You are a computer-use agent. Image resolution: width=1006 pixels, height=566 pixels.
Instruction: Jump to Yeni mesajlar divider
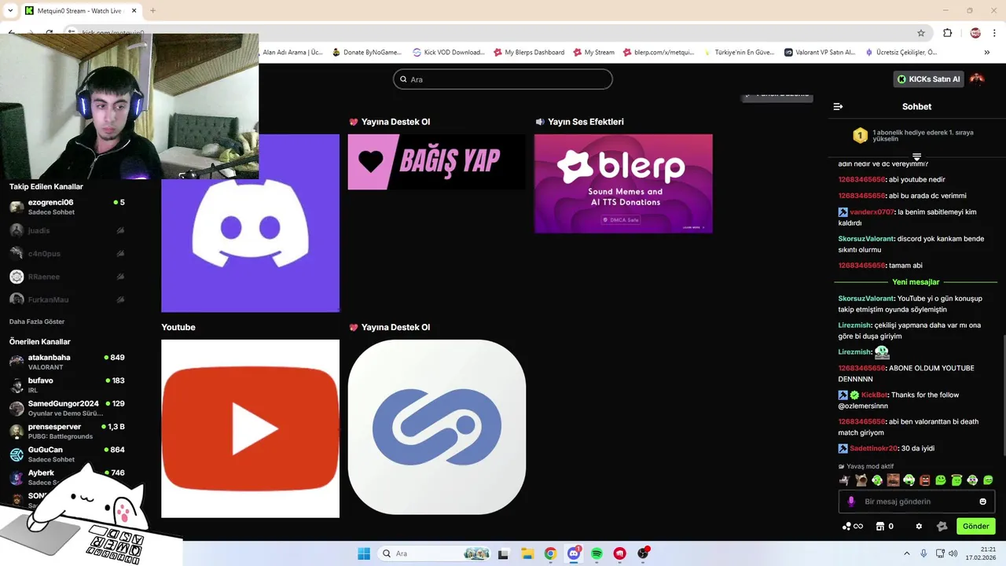pyautogui.click(x=916, y=282)
